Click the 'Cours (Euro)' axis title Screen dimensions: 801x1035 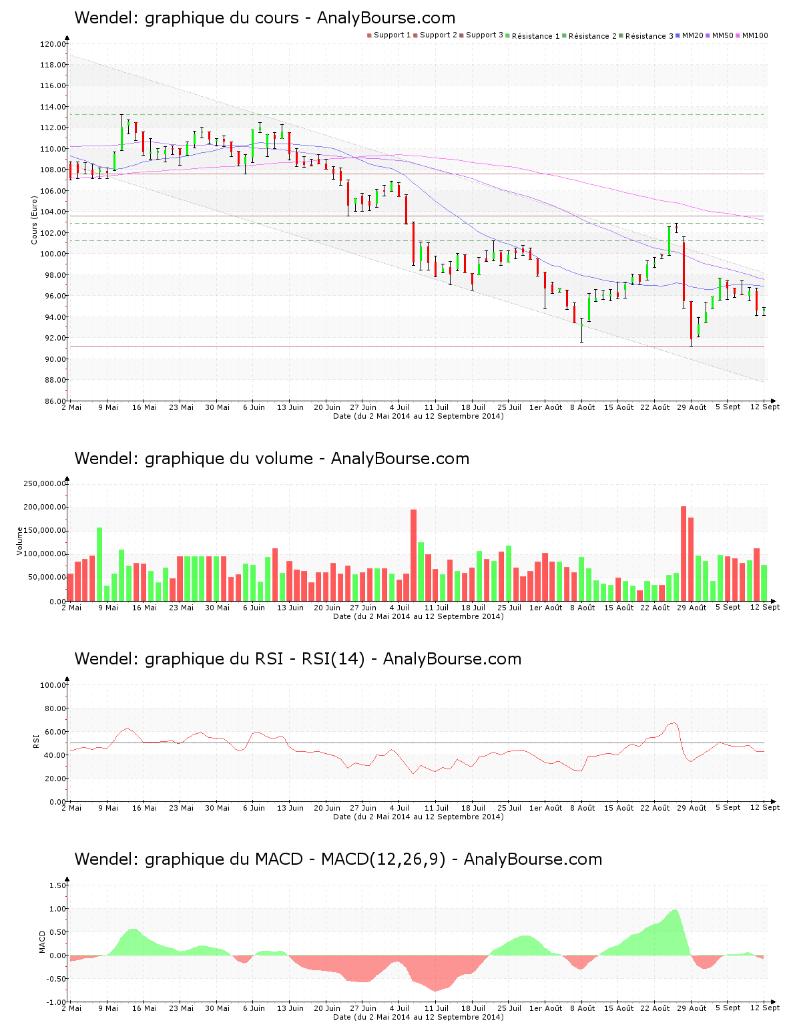(34, 220)
